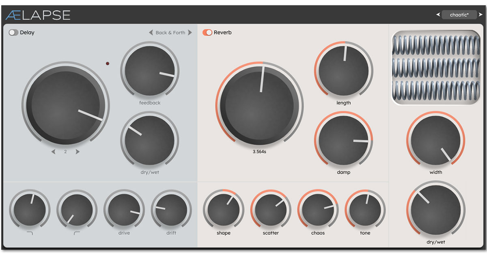The height and width of the screenshot is (255, 487).
Task: Increase the delay time division
Action: tap(78, 152)
